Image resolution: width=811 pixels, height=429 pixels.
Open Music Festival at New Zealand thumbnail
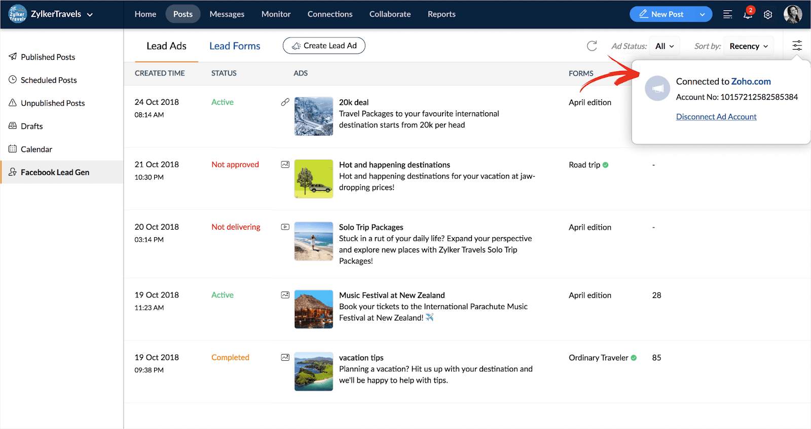pyautogui.click(x=314, y=309)
